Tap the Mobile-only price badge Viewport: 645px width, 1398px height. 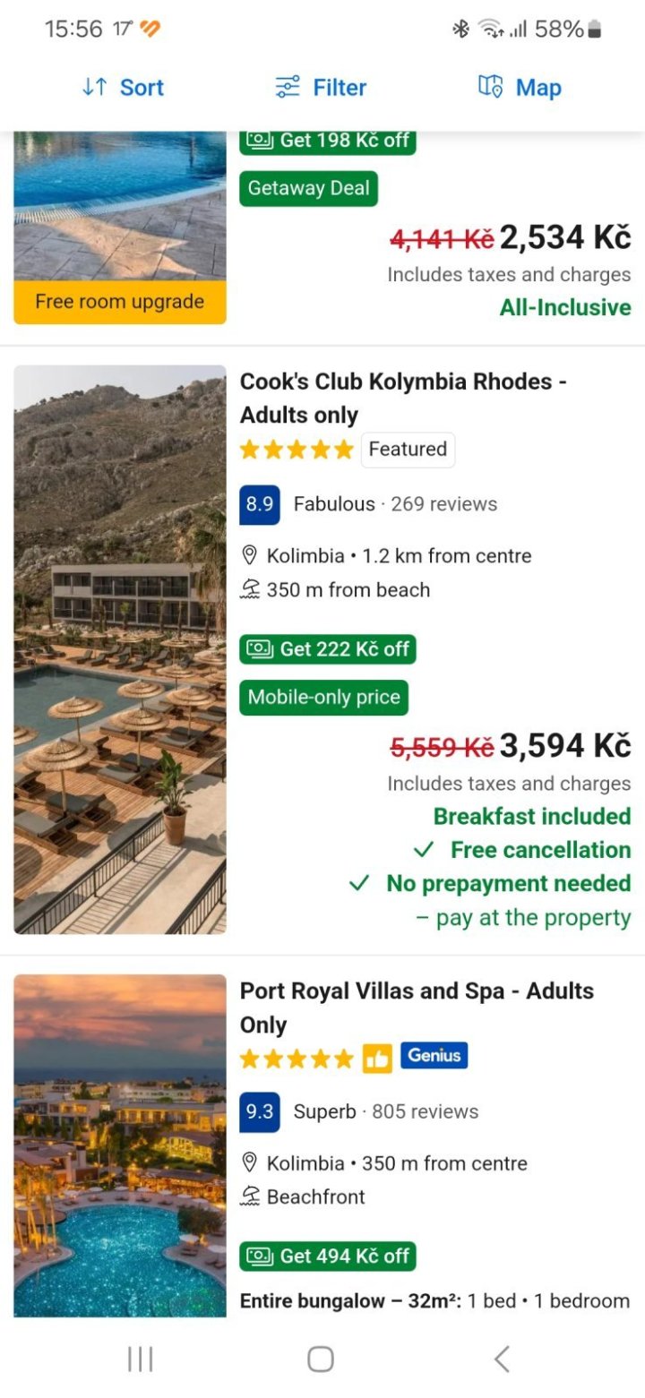323,698
